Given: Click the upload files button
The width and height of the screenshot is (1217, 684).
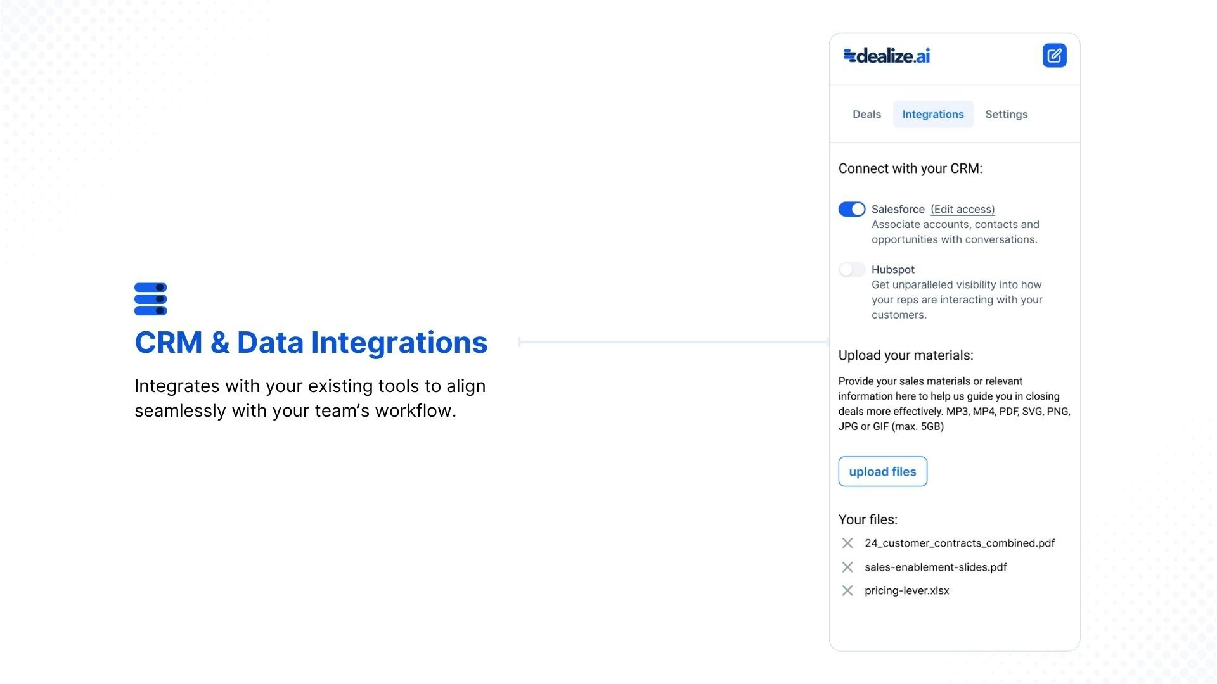Looking at the screenshot, I should pos(882,472).
